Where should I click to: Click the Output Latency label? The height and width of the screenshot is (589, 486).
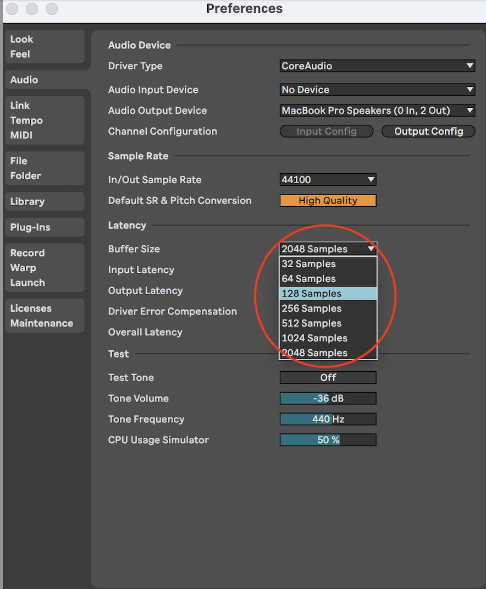145,290
